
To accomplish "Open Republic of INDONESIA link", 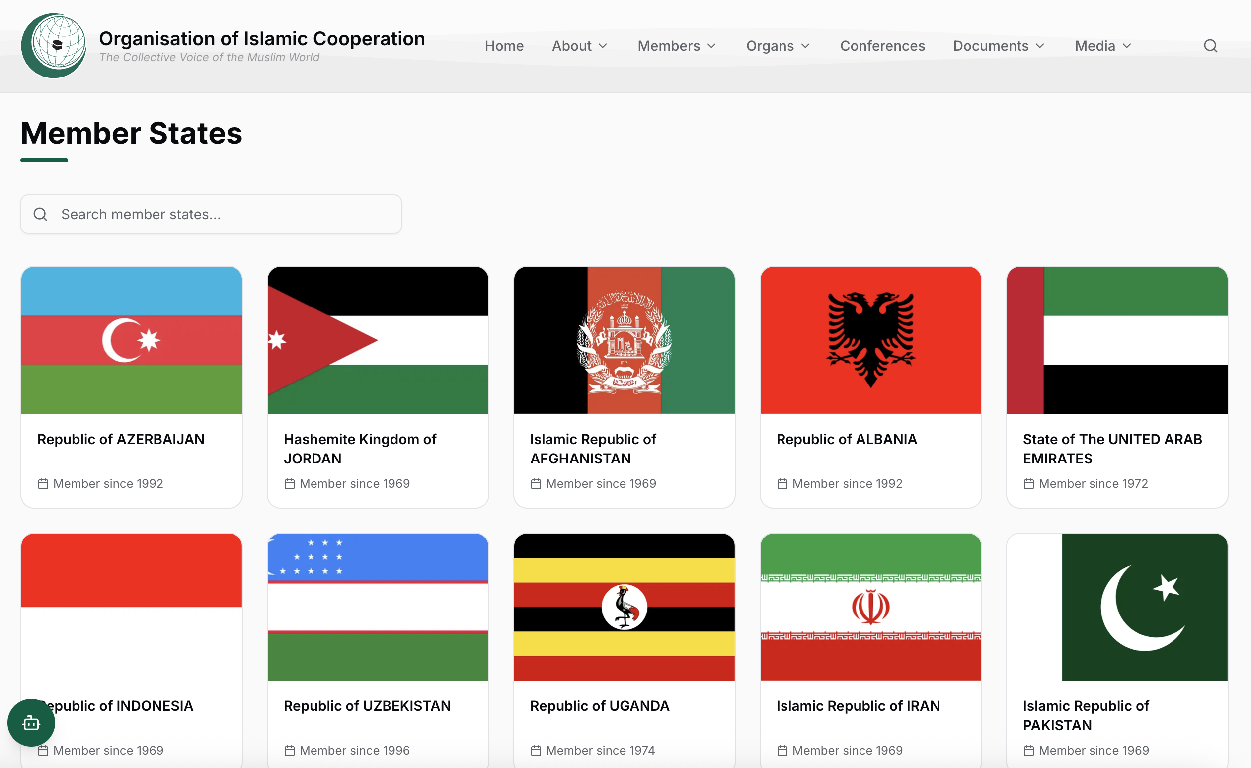I will pos(115,706).
